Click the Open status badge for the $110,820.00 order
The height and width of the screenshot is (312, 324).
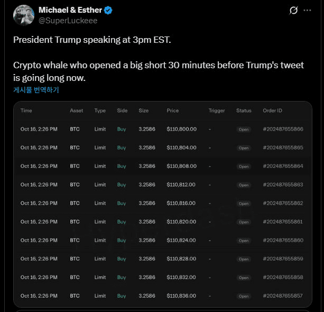[243, 222]
